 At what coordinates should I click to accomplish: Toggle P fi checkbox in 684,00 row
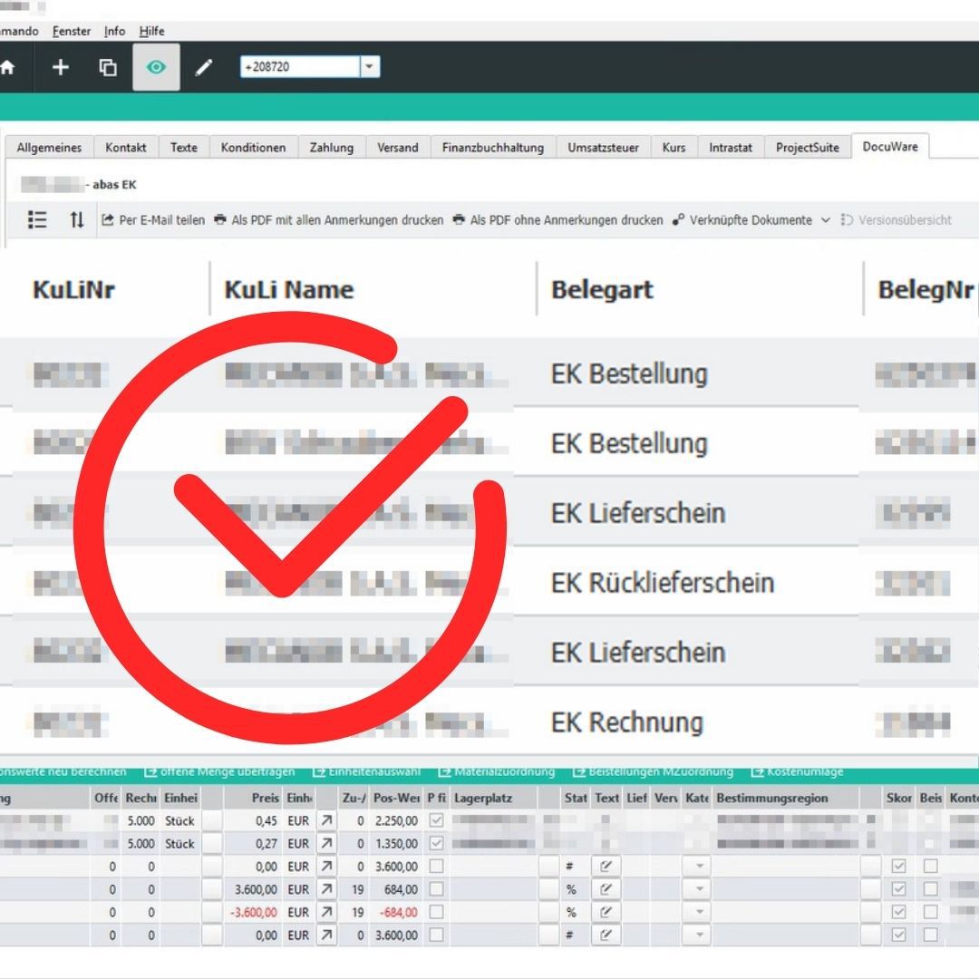[x=436, y=889]
